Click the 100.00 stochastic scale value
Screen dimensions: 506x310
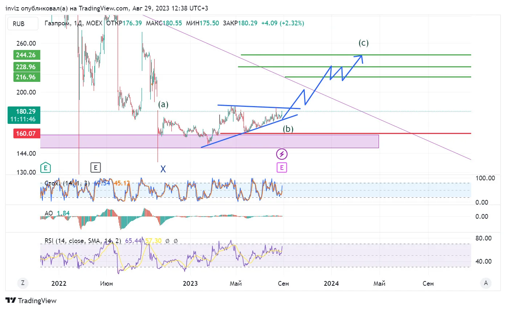point(485,178)
